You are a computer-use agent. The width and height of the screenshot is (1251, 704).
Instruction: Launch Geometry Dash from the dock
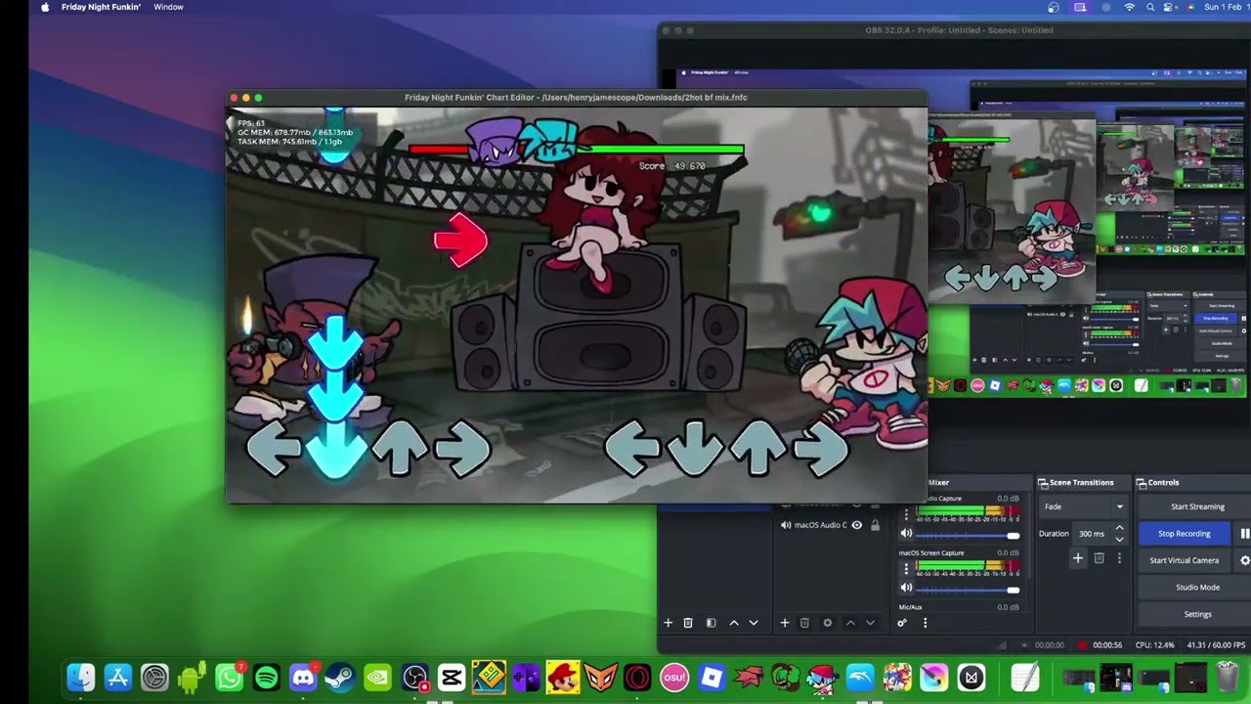[x=489, y=677]
